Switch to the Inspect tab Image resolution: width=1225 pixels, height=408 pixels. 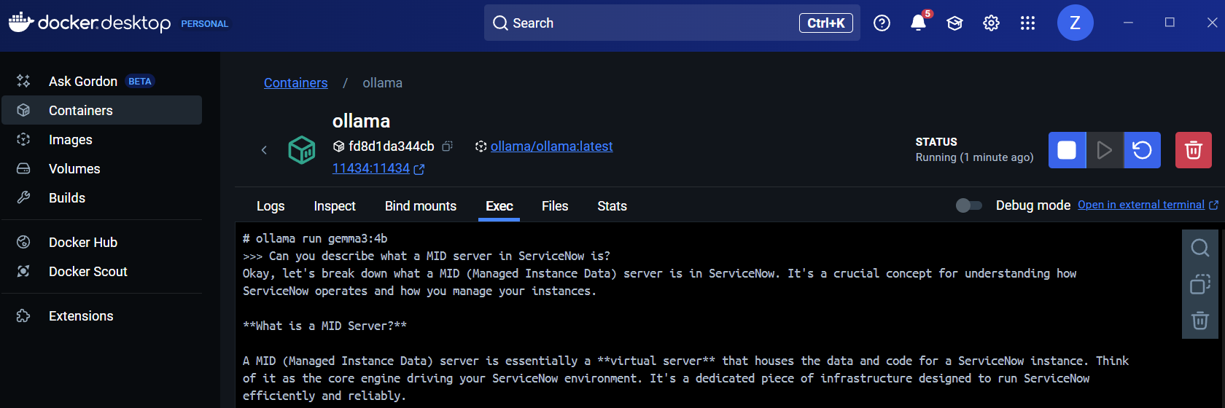coord(335,206)
